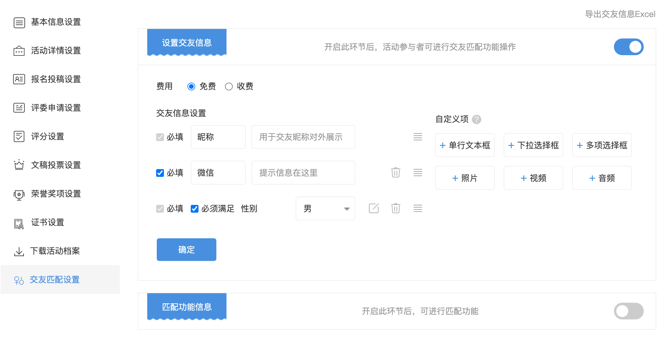Go to 报名投稿设置 in sidebar
This screenshot has width=664, height=340.
56,79
